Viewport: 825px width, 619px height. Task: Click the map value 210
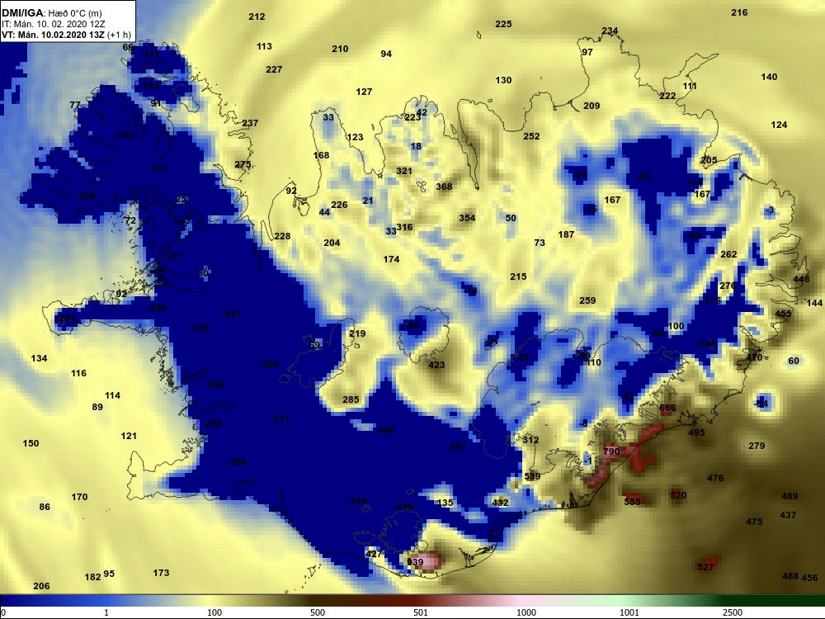click(340, 49)
